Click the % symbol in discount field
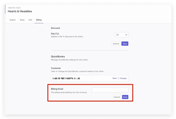 [126, 35]
